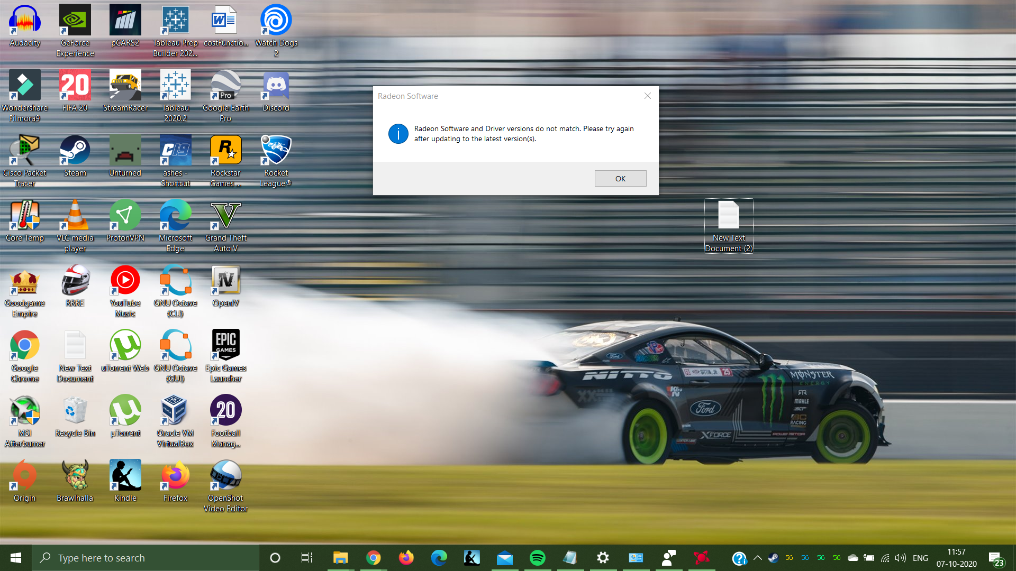1016x571 pixels.
Task: Select Rockstar Games launcher icon
Action: point(226,161)
